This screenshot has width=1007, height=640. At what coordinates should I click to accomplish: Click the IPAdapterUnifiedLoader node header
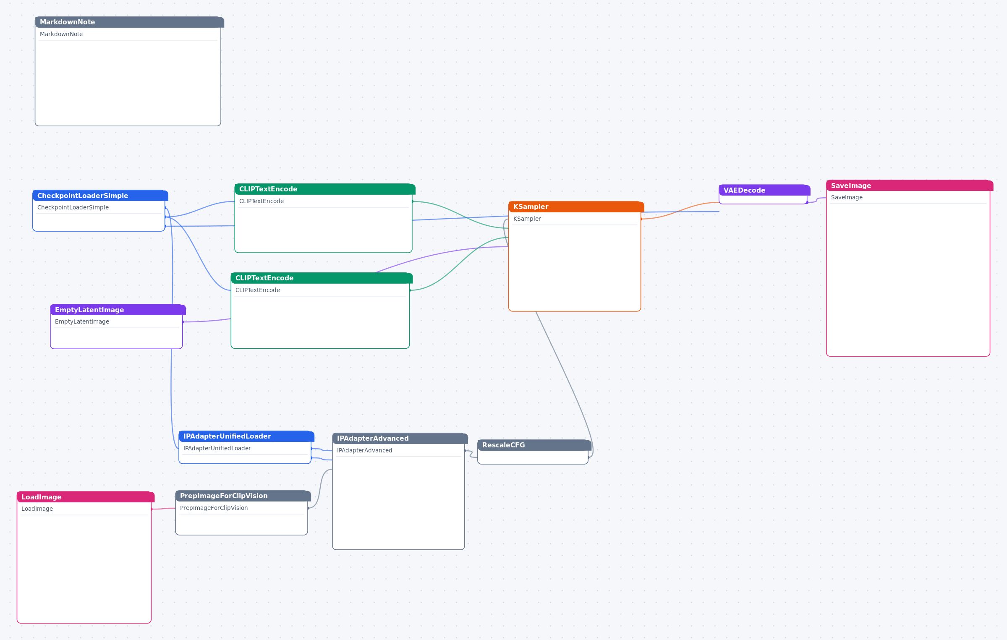(x=246, y=436)
